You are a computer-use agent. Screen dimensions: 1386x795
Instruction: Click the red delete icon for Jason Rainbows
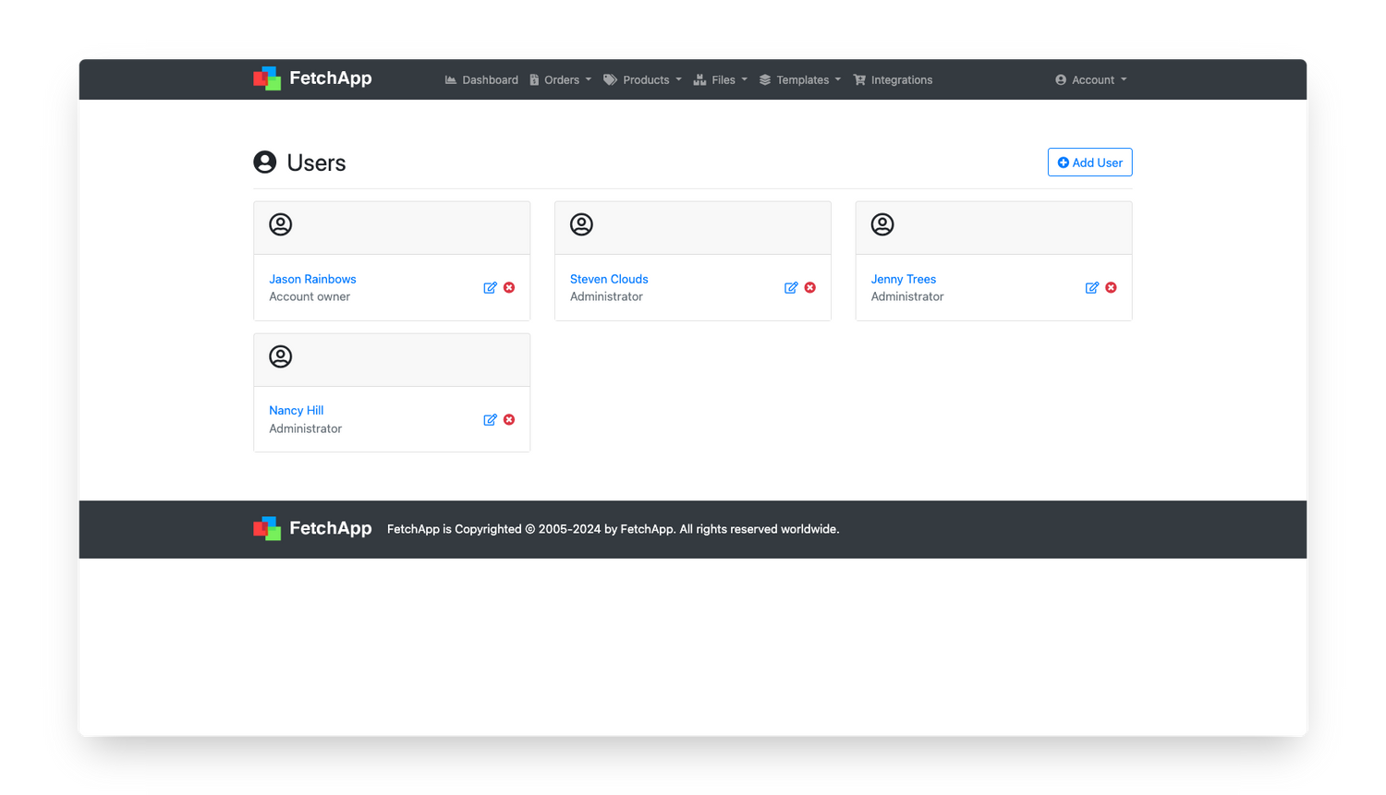(x=509, y=288)
